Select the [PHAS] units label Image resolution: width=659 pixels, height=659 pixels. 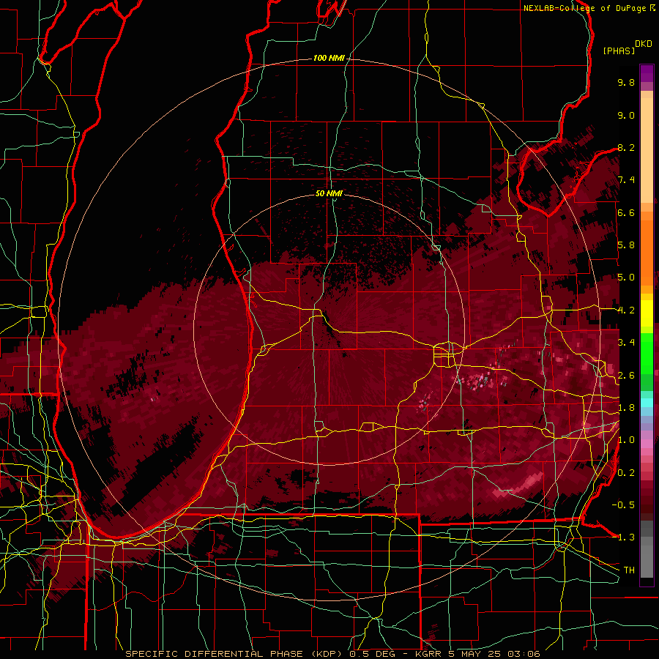(x=619, y=51)
